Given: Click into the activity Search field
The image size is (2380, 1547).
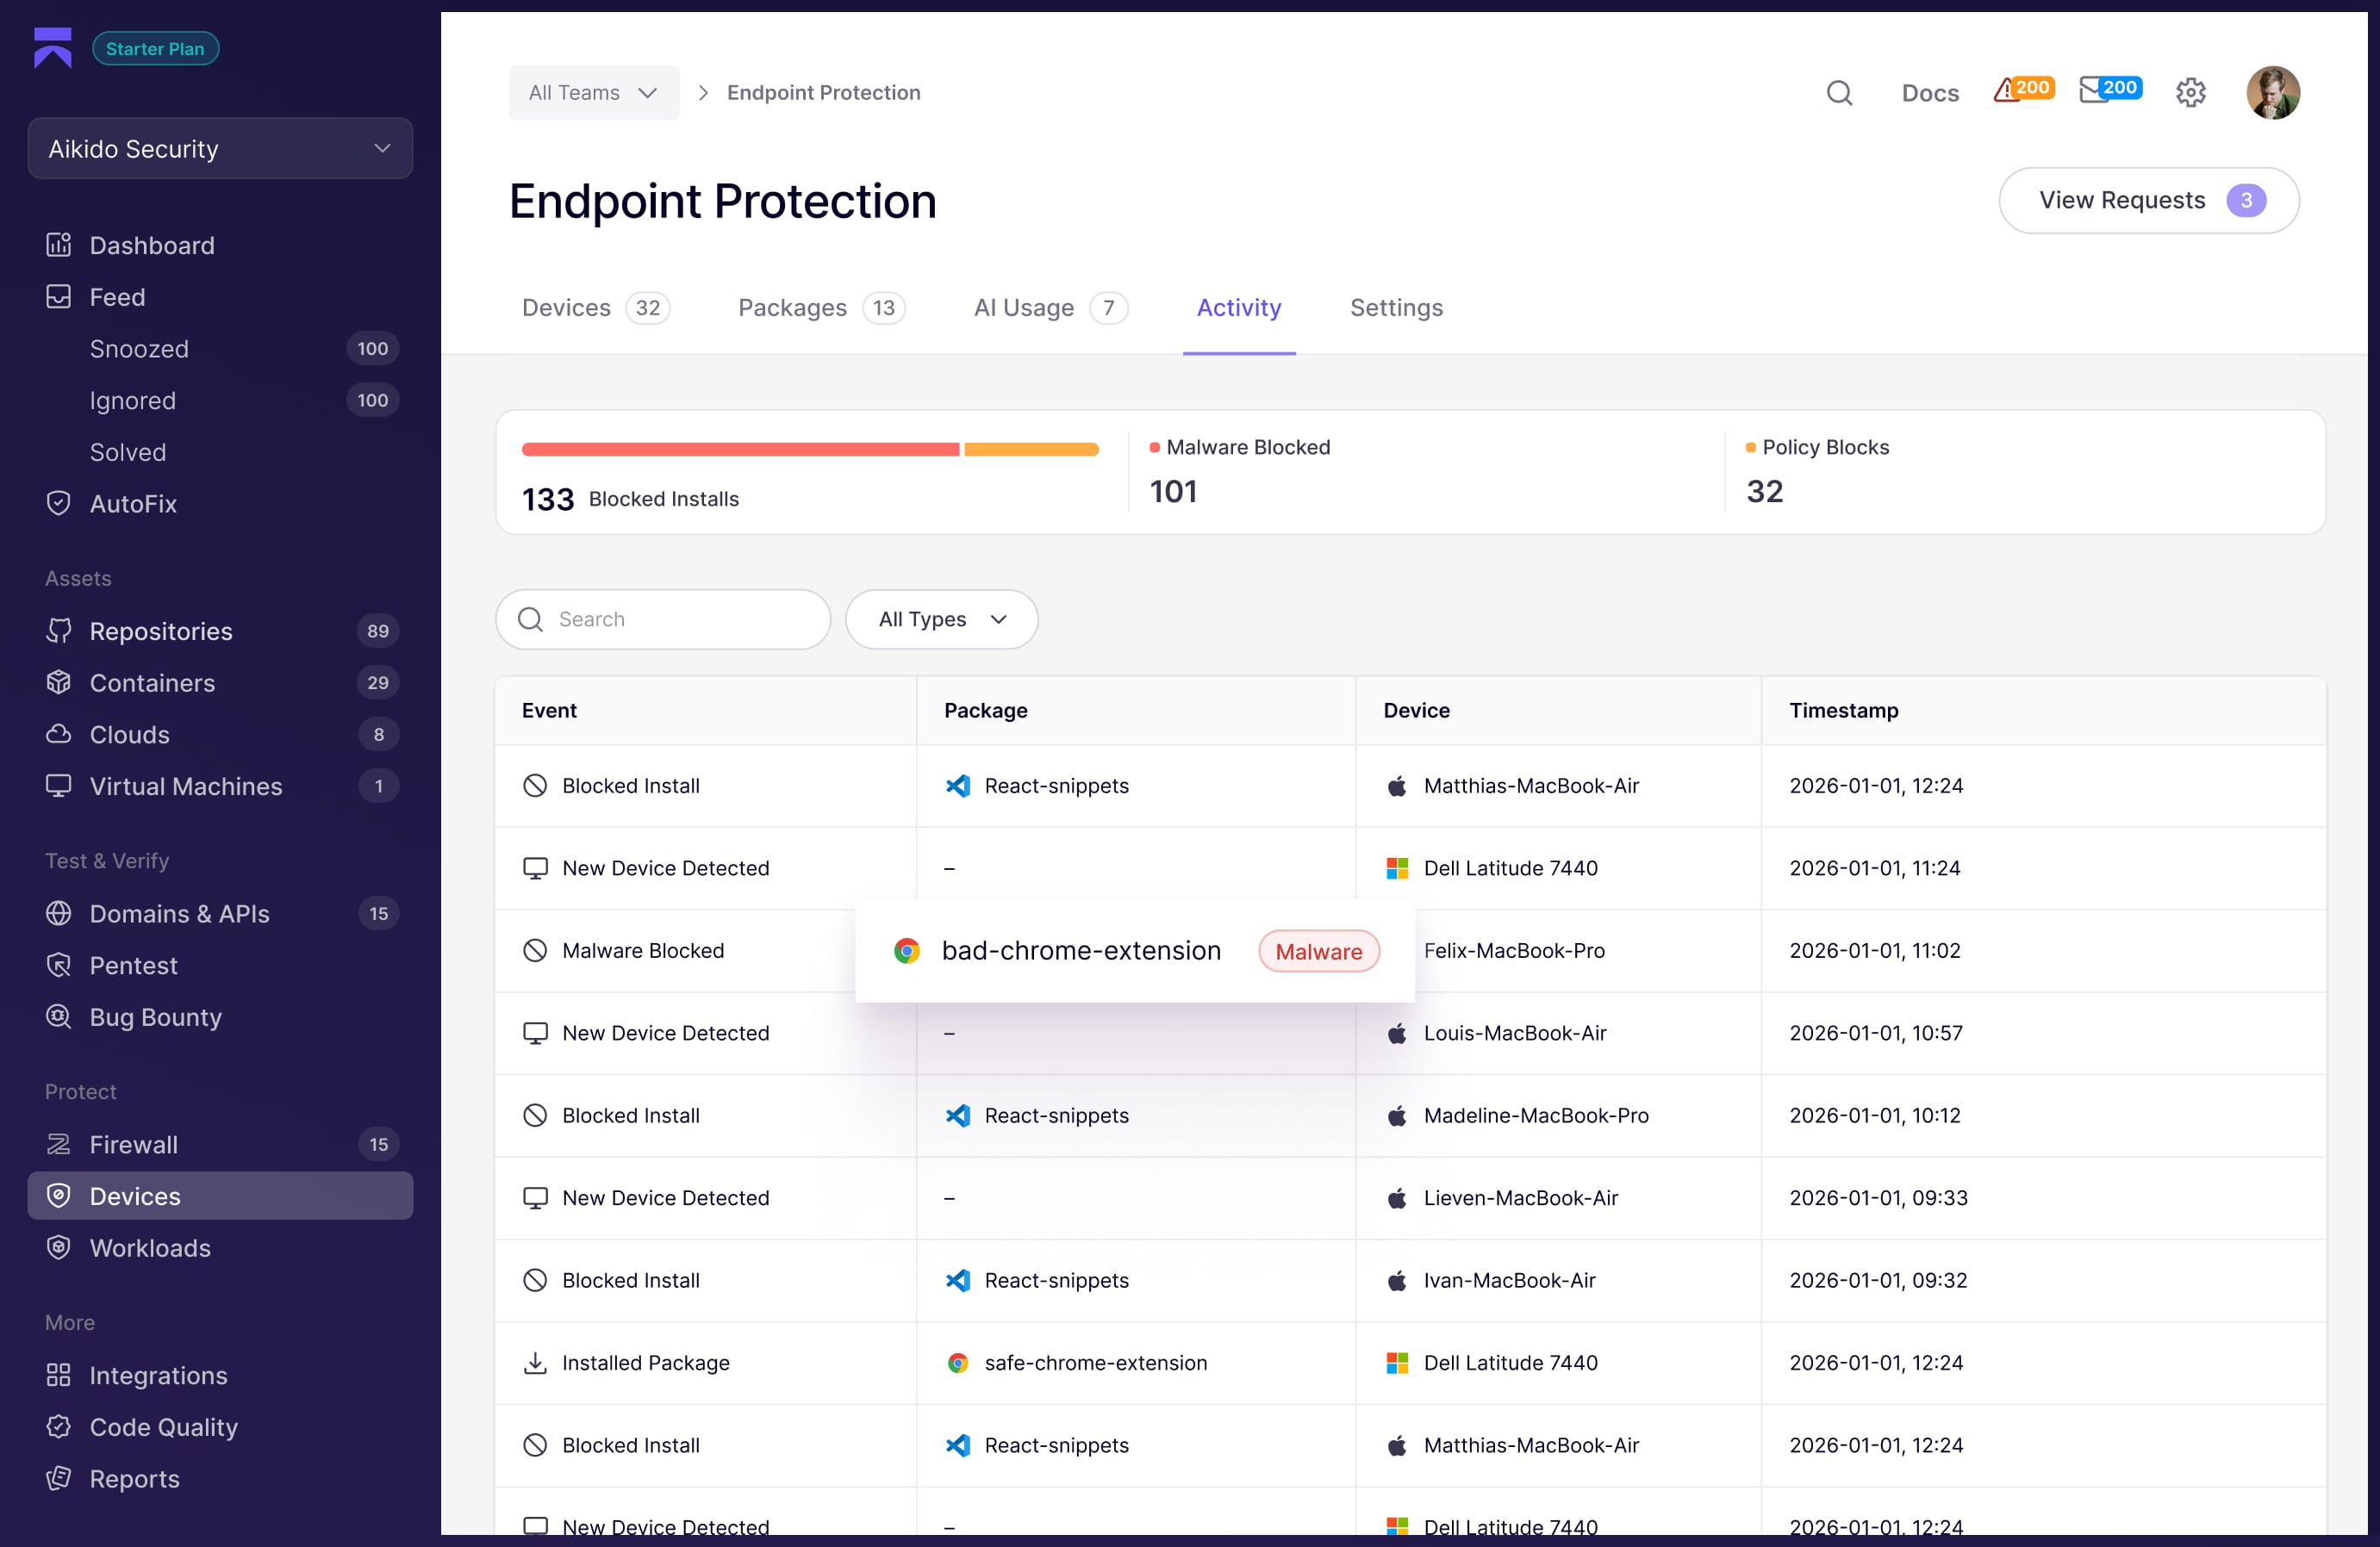Looking at the screenshot, I should [x=680, y=619].
